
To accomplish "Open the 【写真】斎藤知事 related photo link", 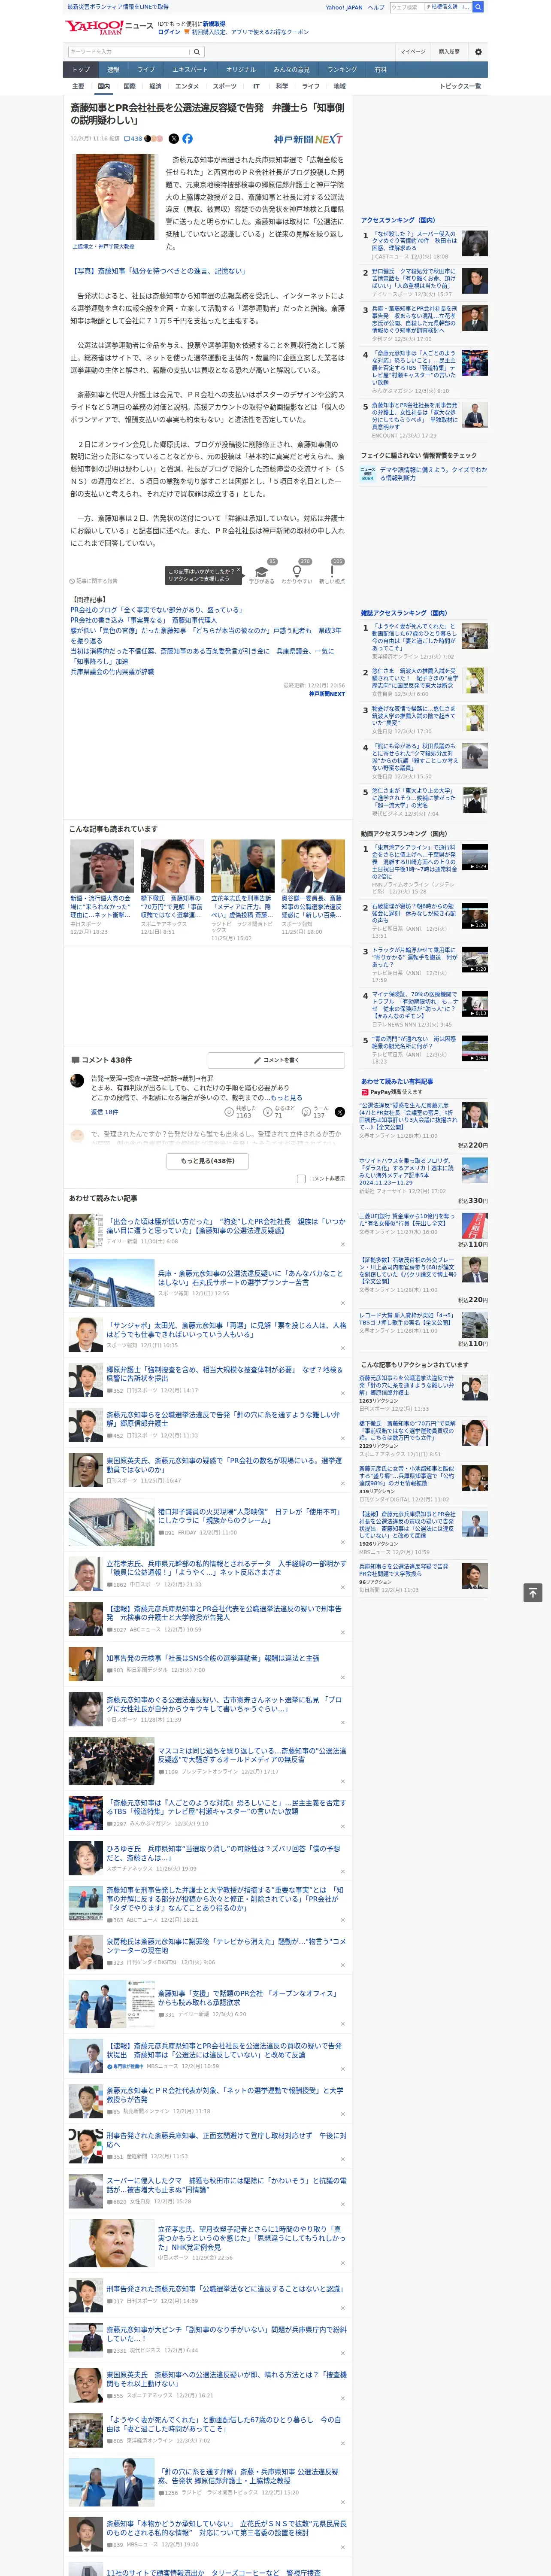I will [157, 271].
